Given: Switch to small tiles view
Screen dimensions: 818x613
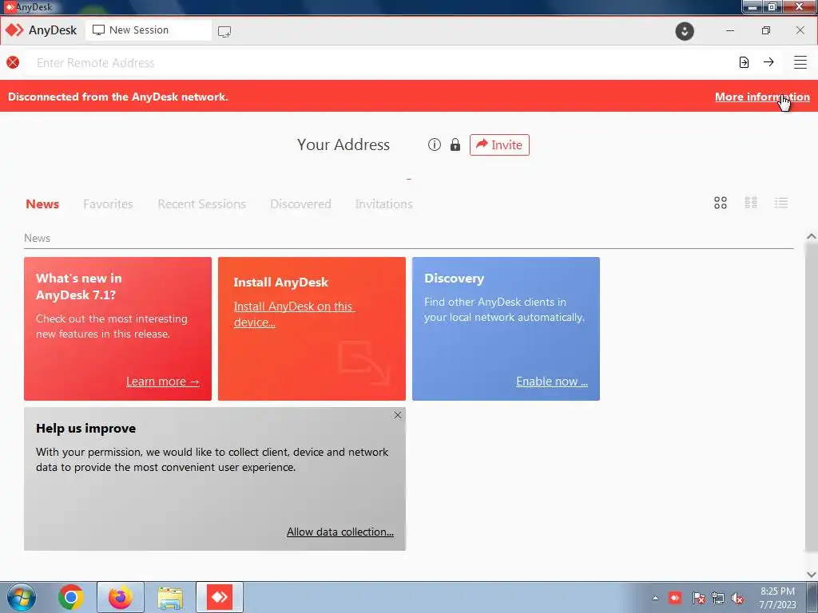Looking at the screenshot, I should pos(751,202).
